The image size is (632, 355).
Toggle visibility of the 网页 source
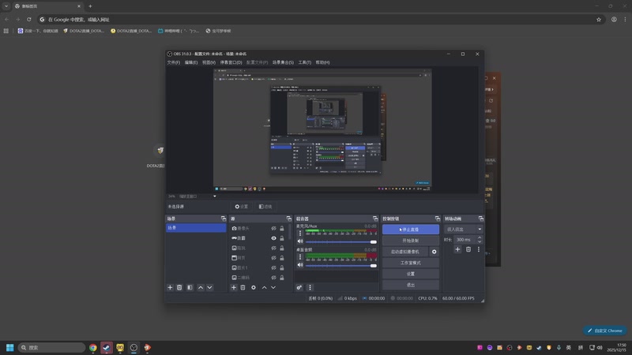(273, 258)
